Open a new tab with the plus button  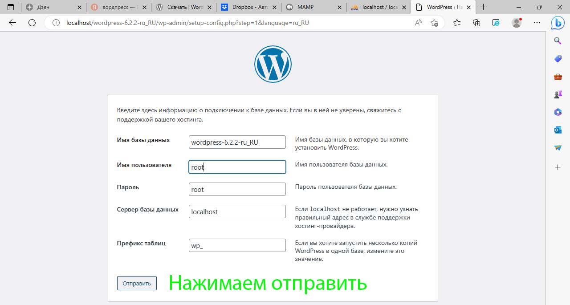click(484, 7)
